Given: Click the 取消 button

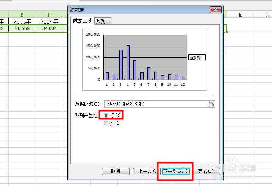Looking at the screenshot, I should 116,171.
